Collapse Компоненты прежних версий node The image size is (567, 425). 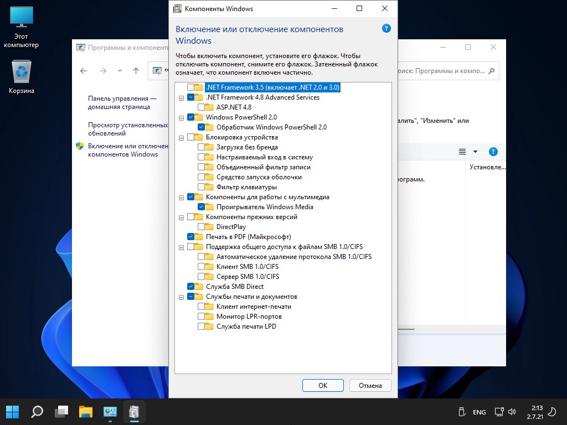click(182, 217)
